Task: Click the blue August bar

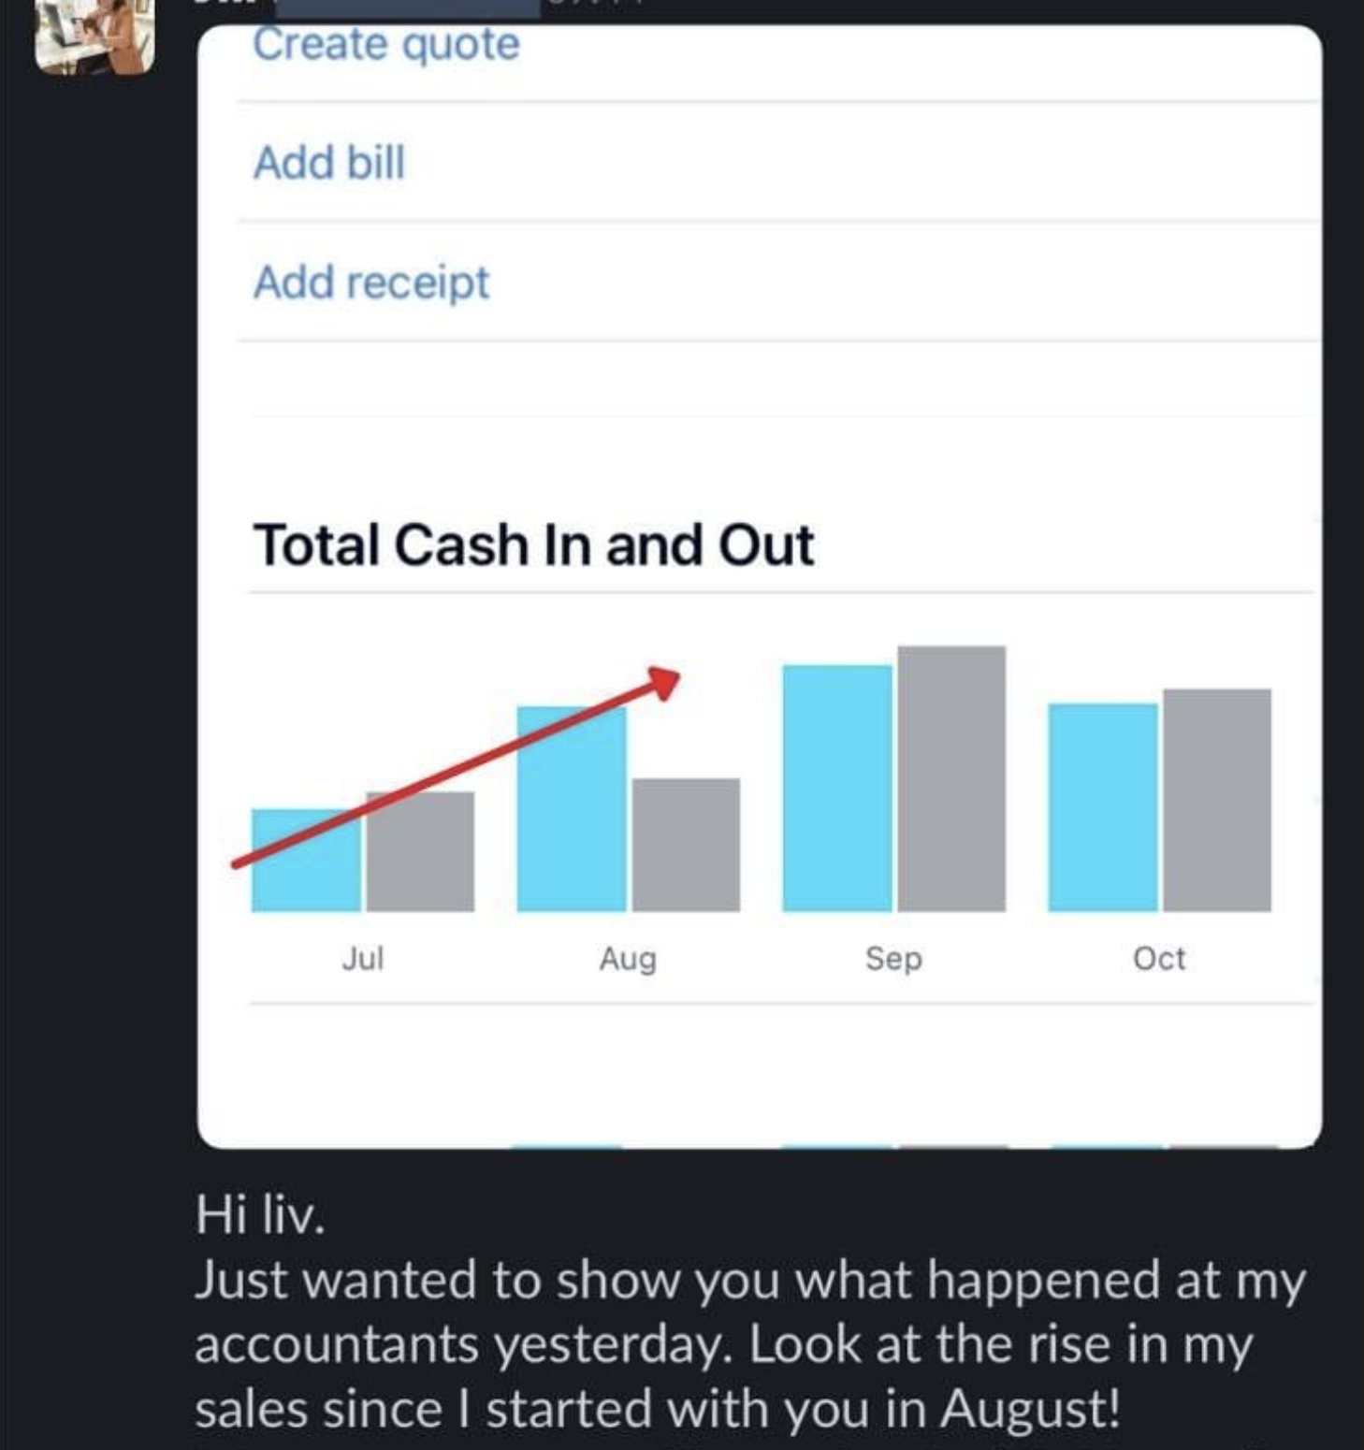Action: coord(571,823)
